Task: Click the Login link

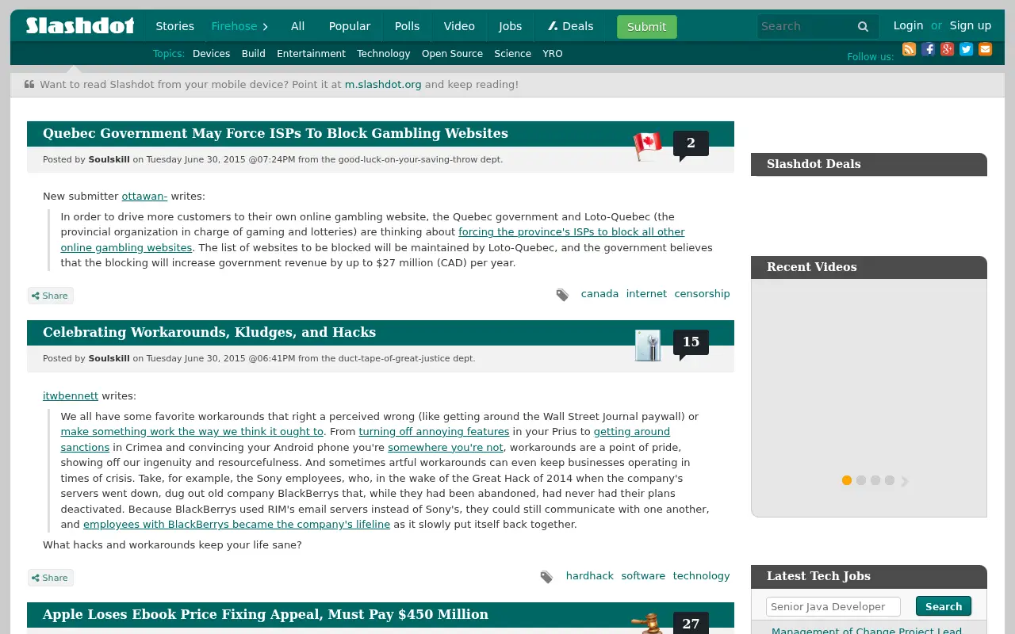Action: [908, 25]
